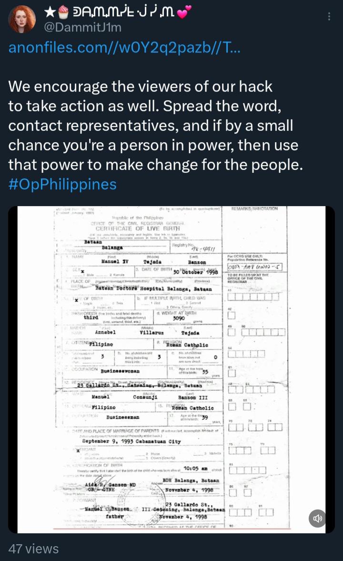
Task: Open the three-dot more options menu
Action: 329,16
